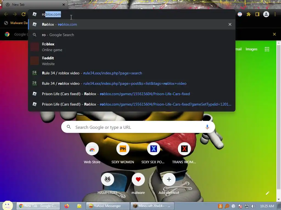This screenshot has height=210, width=281.
Task: Open the Extensions puzzle-piece menu
Action: click(249, 14)
